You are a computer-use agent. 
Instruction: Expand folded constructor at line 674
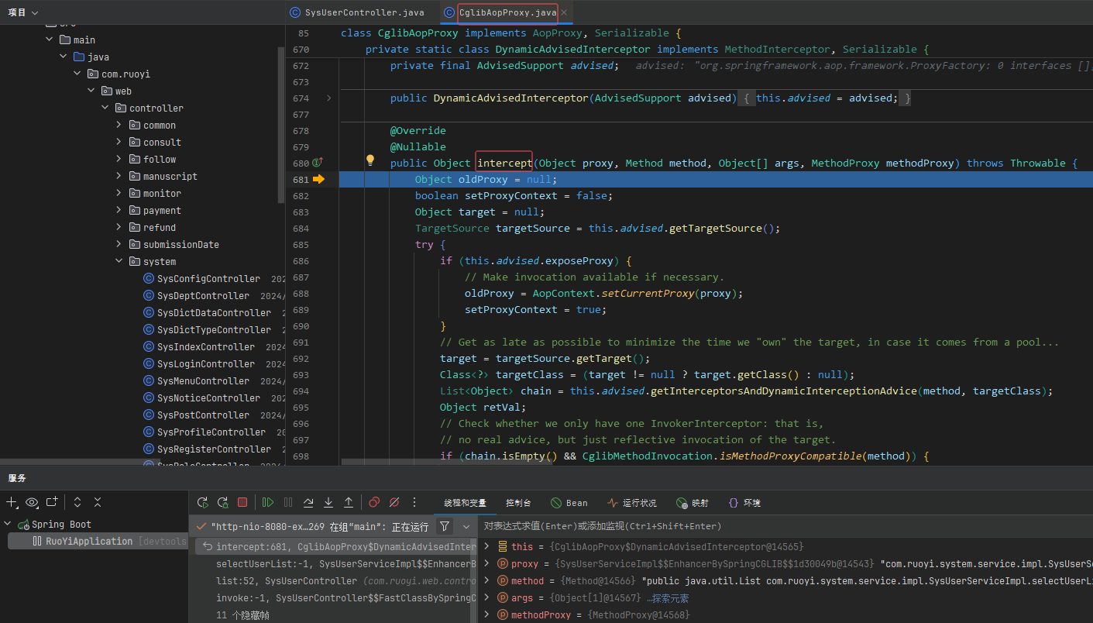[328, 98]
